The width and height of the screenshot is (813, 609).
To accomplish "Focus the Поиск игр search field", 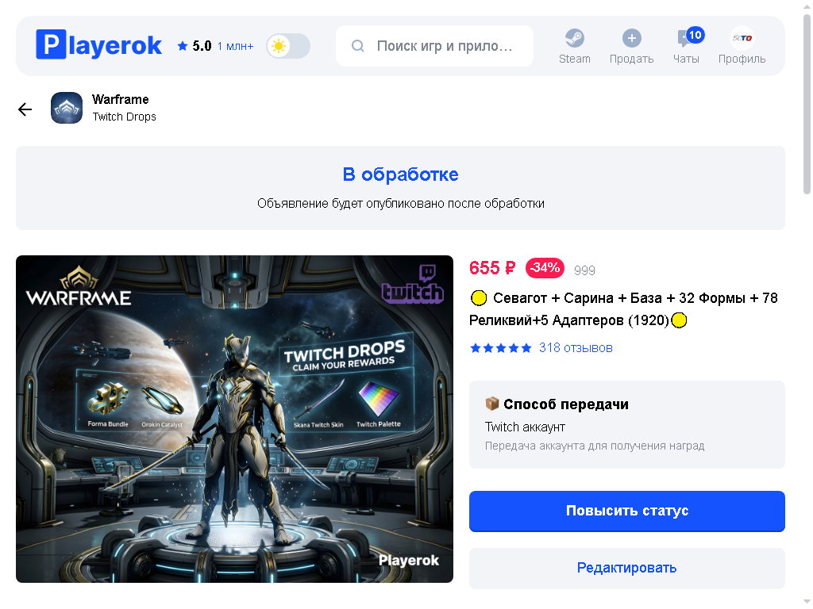I will click(434, 46).
